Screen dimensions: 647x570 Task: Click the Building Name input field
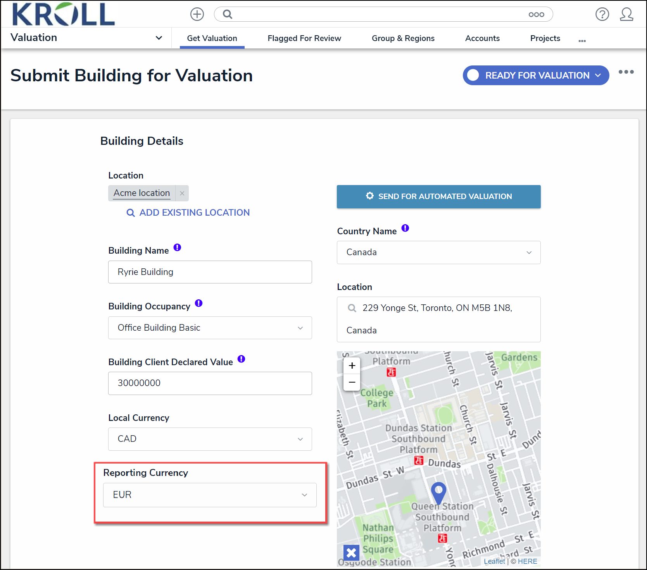click(x=210, y=272)
